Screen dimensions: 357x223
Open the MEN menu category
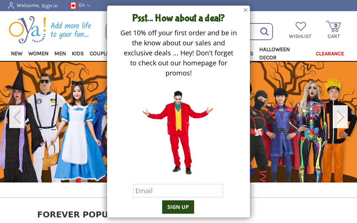pyautogui.click(x=60, y=54)
